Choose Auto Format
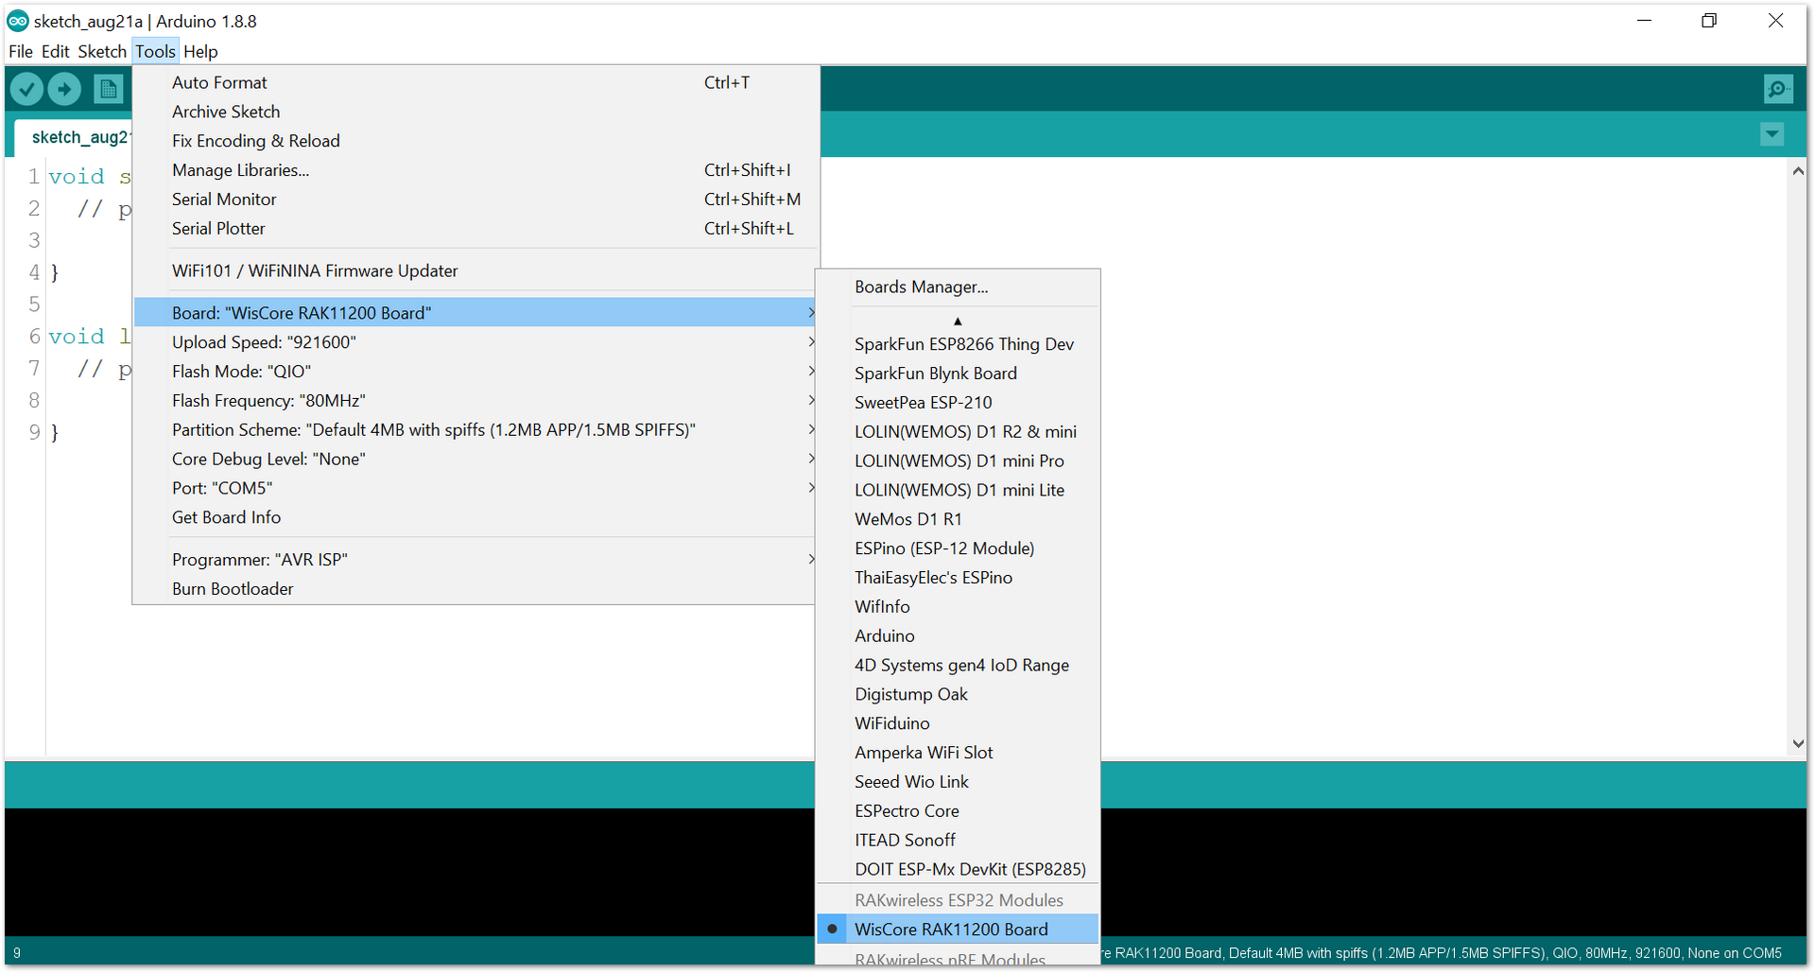The width and height of the screenshot is (1815, 973). coord(475,83)
